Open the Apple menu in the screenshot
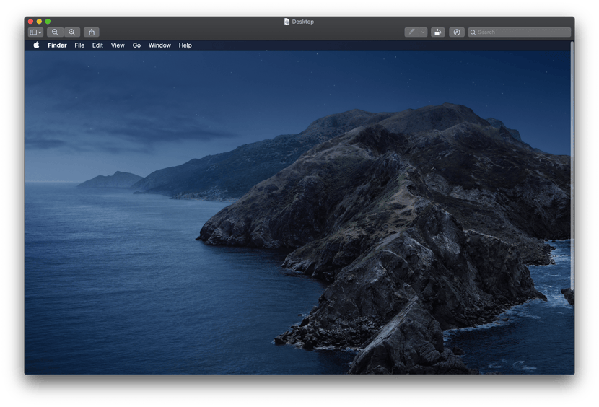 pos(36,45)
